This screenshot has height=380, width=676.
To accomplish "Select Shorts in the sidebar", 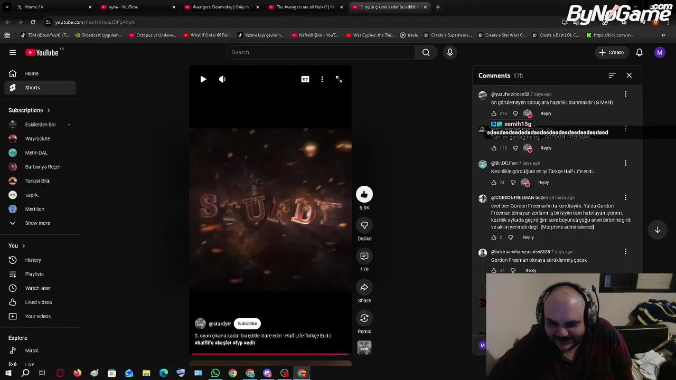I will [x=40, y=88].
